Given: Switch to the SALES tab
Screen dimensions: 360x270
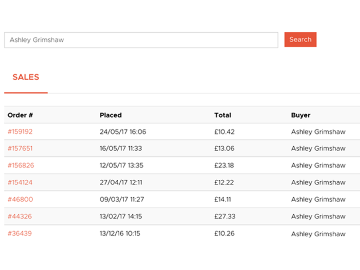Looking at the screenshot, I should (x=26, y=77).
